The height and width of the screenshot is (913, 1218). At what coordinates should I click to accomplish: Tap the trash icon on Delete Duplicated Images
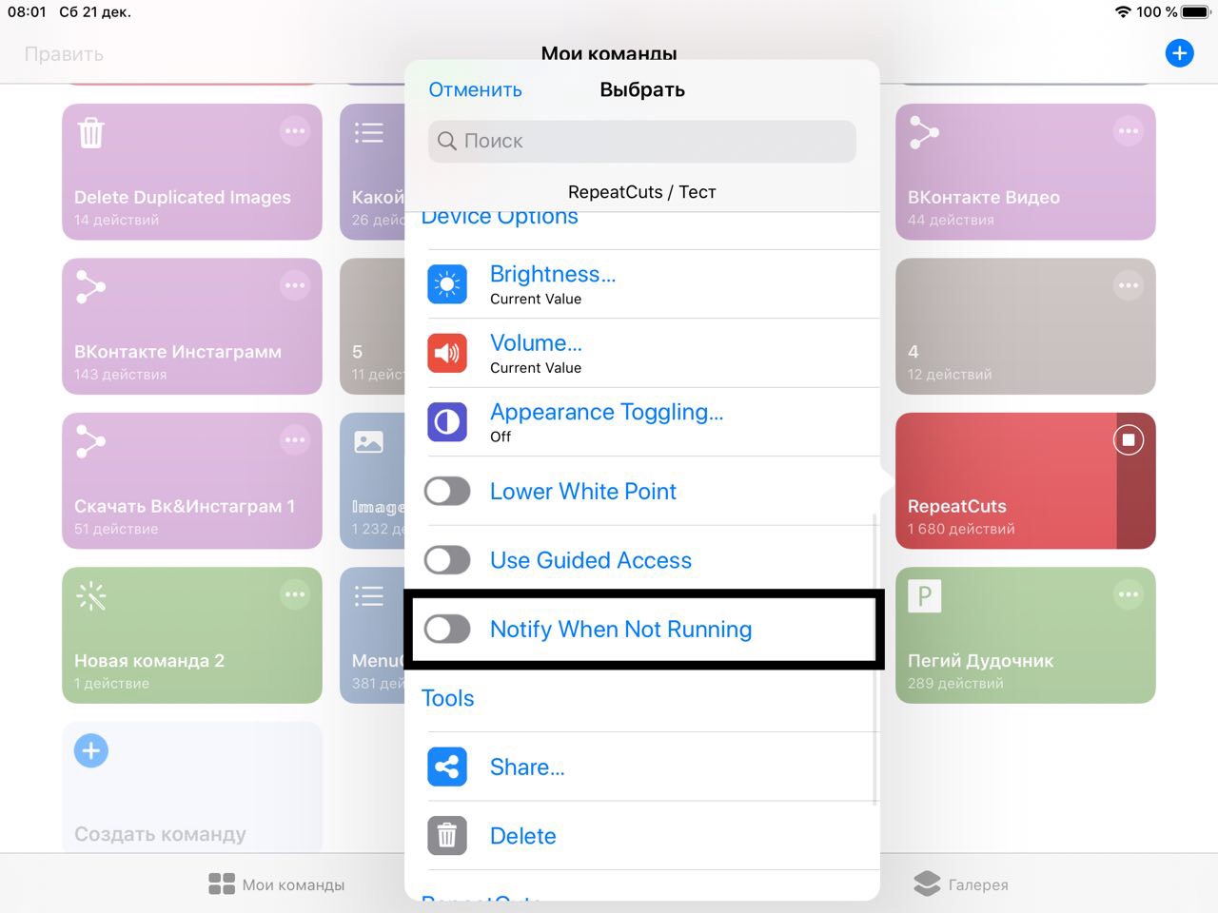point(91,132)
